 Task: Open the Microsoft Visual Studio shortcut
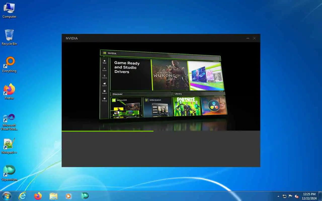click(9, 122)
